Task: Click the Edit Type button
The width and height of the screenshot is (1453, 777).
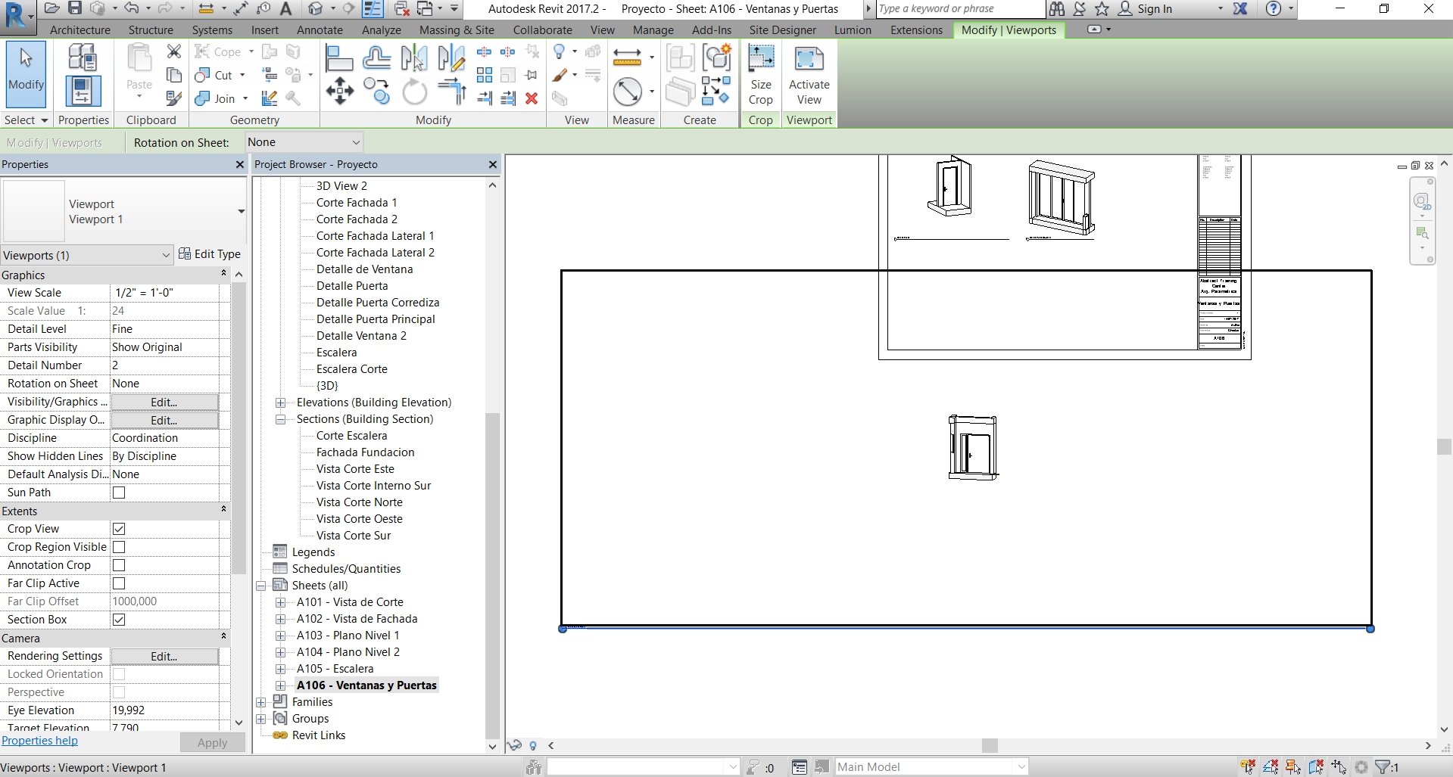Action: (x=211, y=254)
